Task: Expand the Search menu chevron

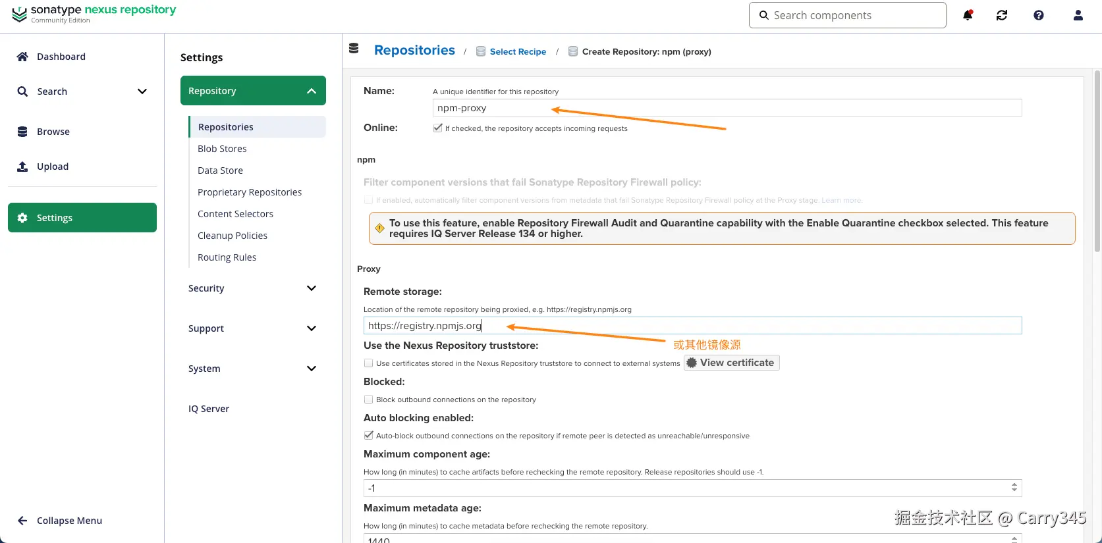Action: coord(142,91)
